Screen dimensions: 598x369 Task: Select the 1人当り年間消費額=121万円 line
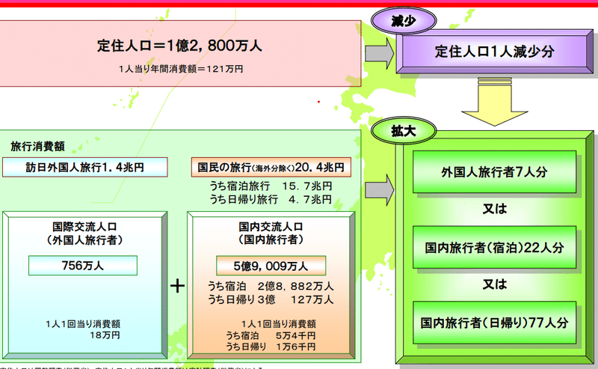181,69
